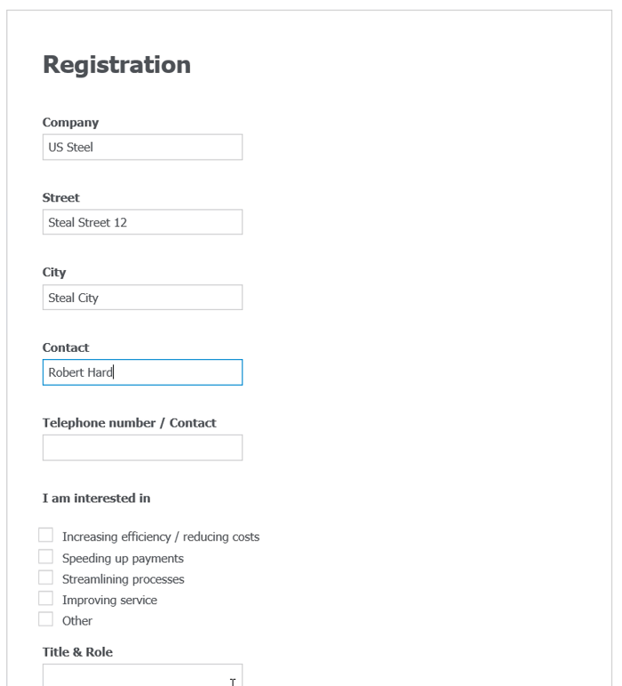
Task: Click the 'Other' option label text
Action: pyautogui.click(x=77, y=620)
